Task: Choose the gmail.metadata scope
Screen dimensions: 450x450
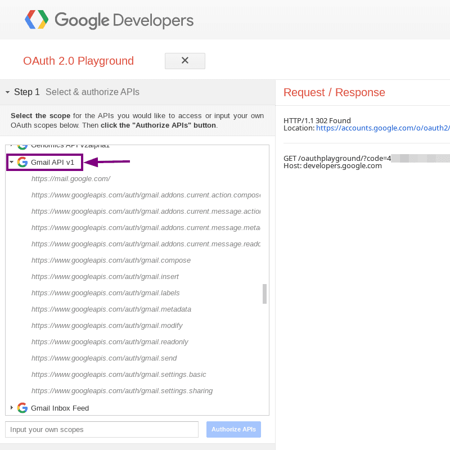Action: coord(111,309)
